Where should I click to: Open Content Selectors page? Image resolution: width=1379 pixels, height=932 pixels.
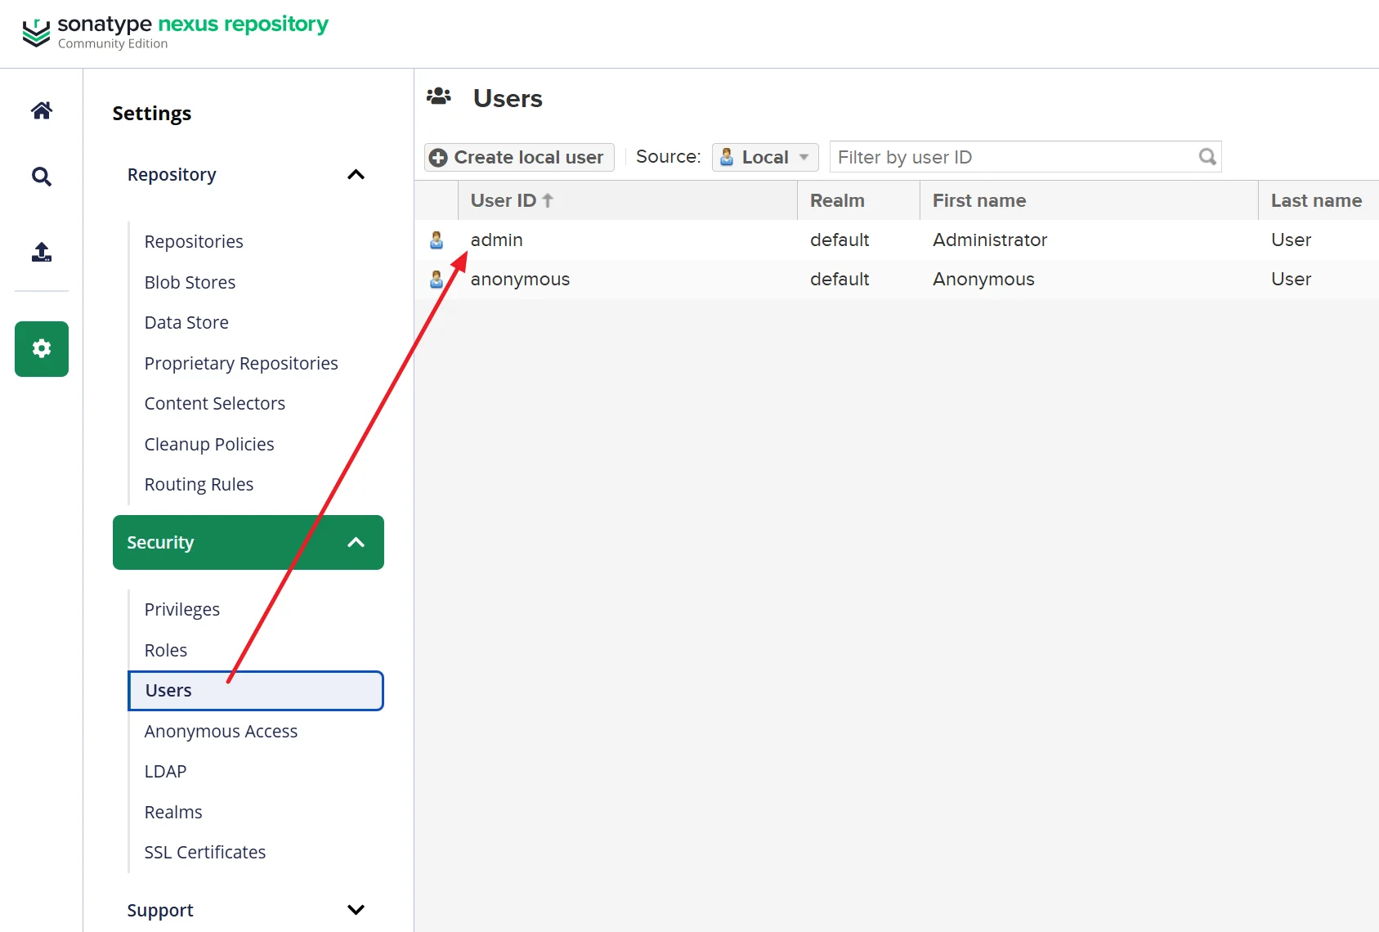pyautogui.click(x=215, y=403)
